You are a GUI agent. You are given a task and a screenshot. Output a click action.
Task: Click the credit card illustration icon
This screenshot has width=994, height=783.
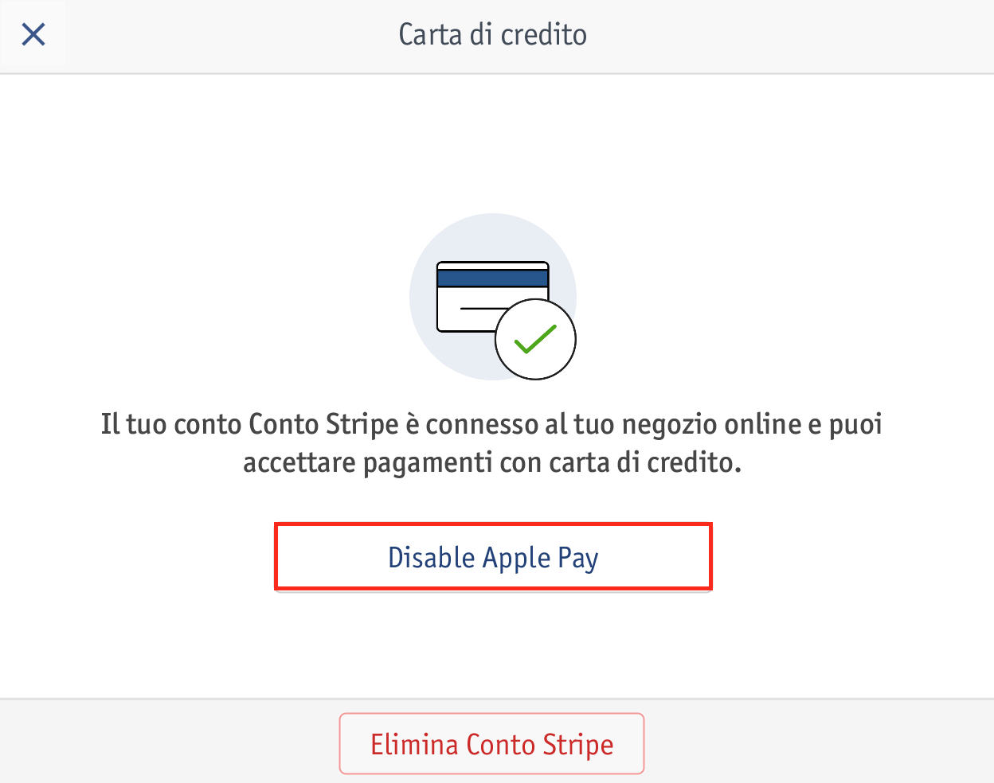pyautogui.click(x=492, y=297)
